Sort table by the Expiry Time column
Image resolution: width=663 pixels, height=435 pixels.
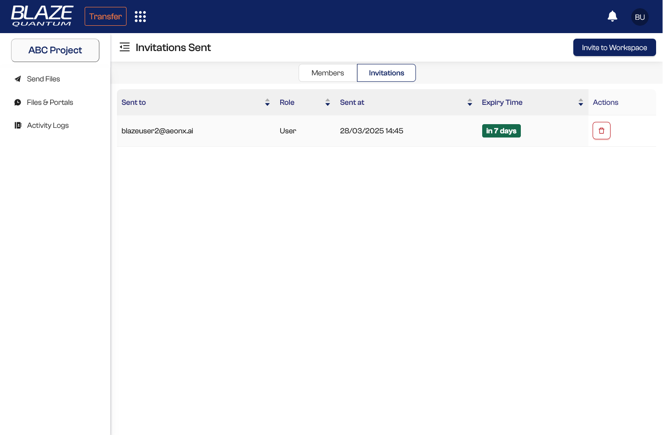pyautogui.click(x=581, y=103)
